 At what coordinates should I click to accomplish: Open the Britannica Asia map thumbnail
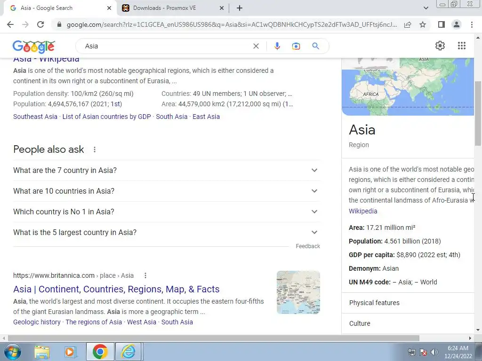coord(298,292)
